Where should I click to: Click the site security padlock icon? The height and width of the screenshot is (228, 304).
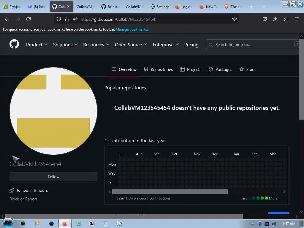67,19
